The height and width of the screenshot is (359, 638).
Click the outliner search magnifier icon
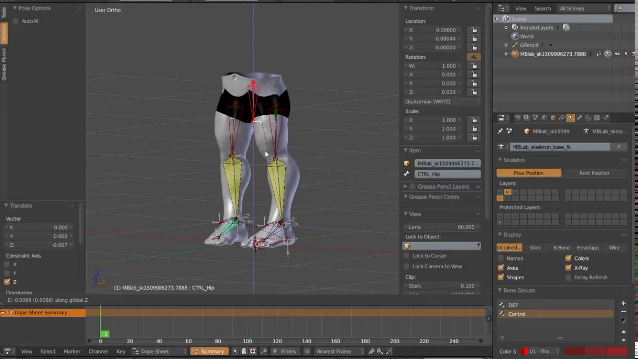tap(619, 8)
